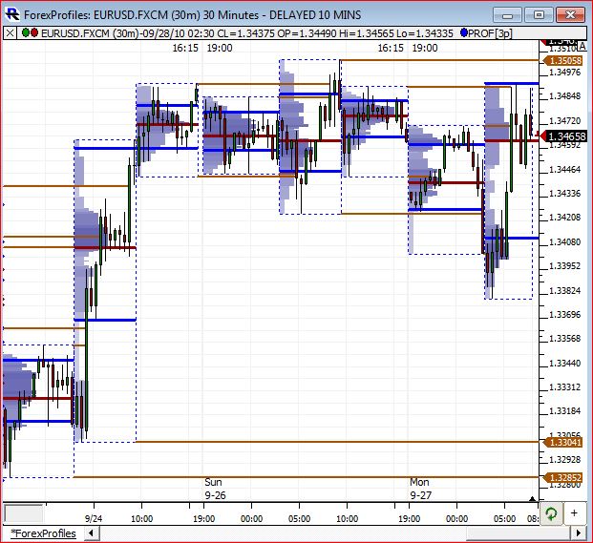
Task: Click the orange 1.35058 price marker
Action: [x=562, y=60]
